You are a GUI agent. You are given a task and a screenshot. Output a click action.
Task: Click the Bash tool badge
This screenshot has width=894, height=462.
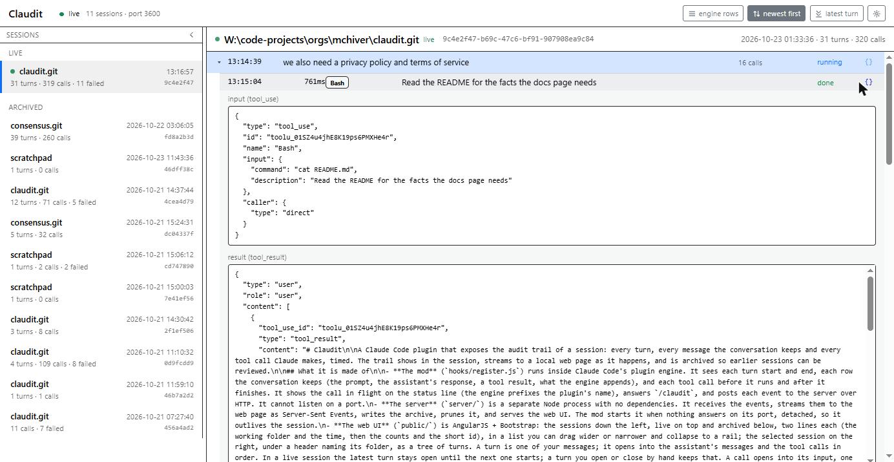tap(337, 83)
